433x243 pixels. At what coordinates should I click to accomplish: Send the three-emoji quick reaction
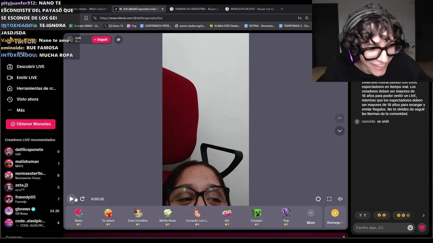point(403,215)
